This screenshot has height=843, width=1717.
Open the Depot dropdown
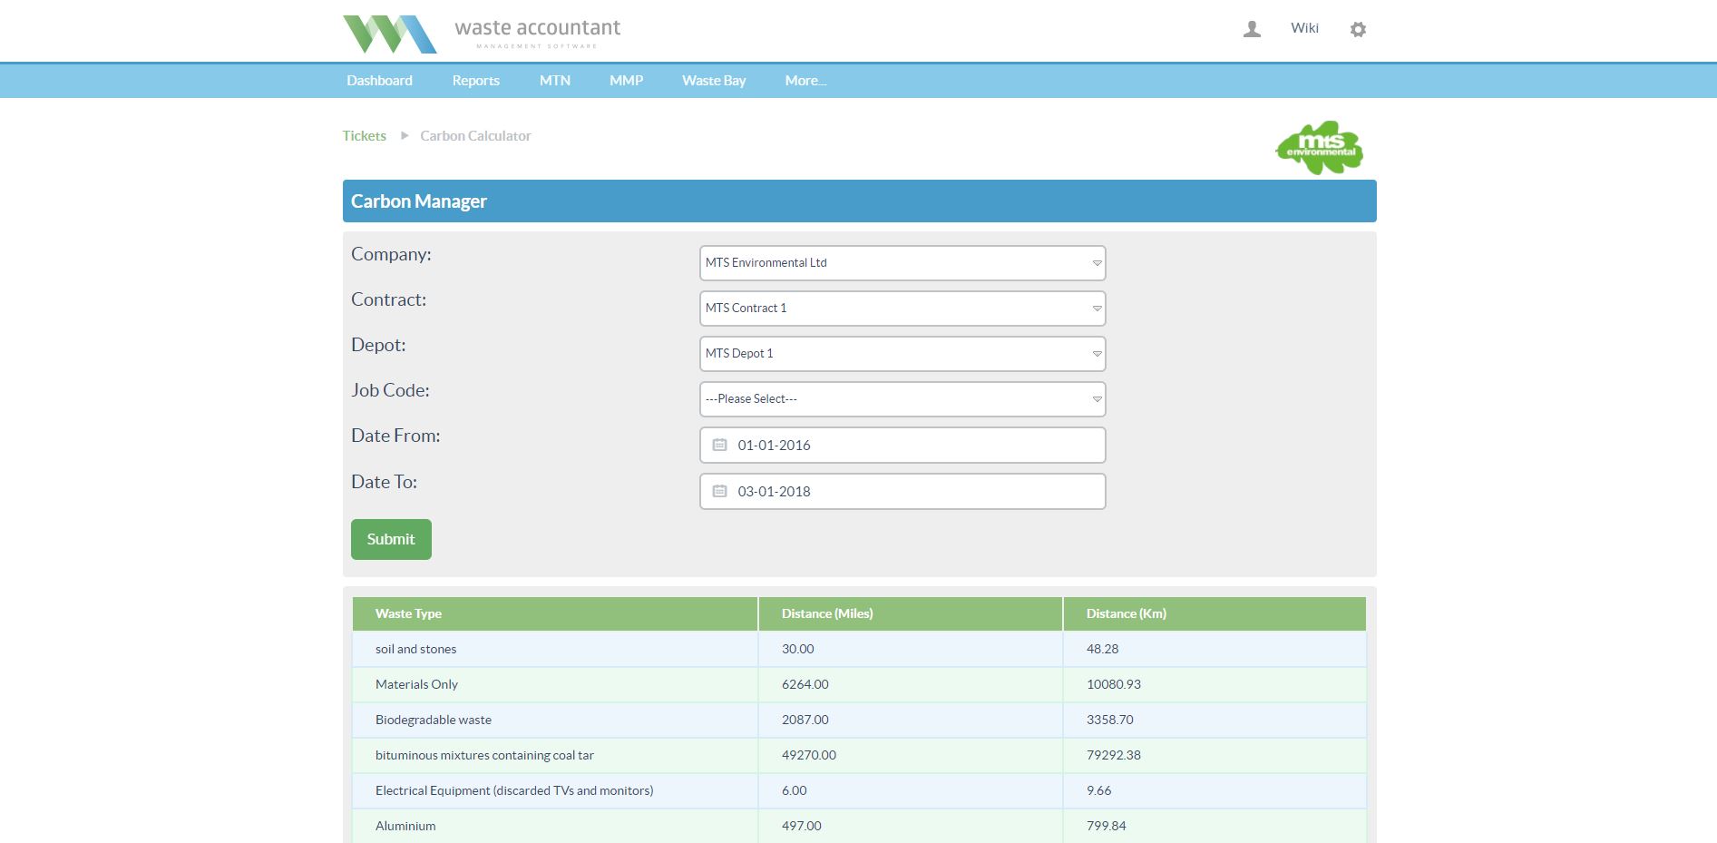click(902, 354)
